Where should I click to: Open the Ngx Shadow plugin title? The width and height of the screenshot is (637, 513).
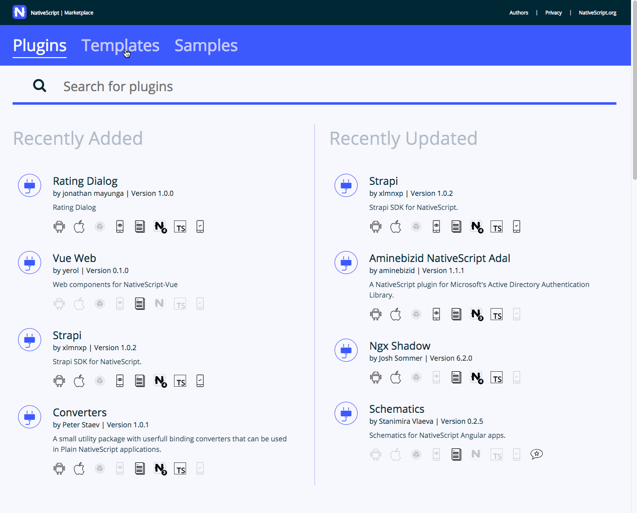400,346
